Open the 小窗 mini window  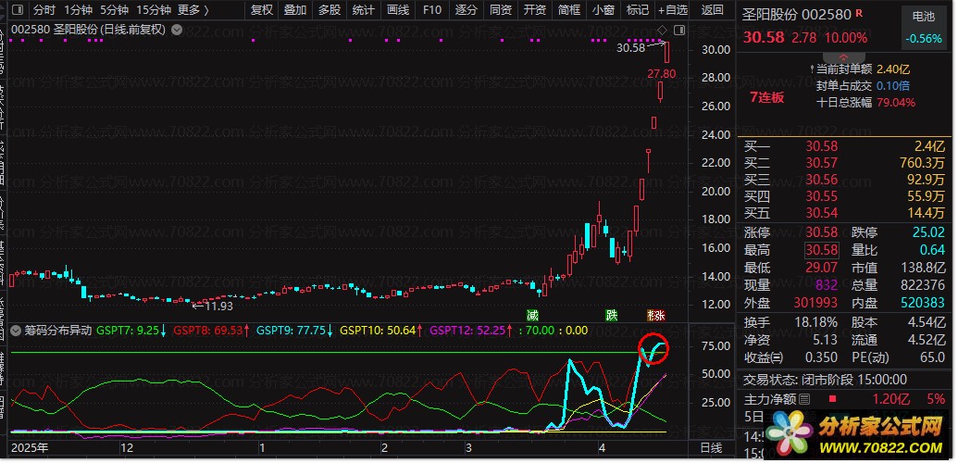click(x=603, y=10)
